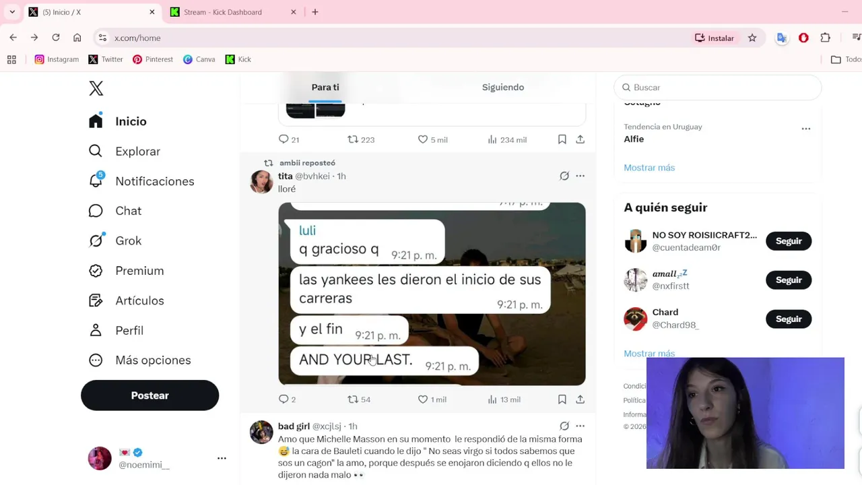Follow amall @nxfirstt account
Viewport: 862px width, 485px height.
[789, 280]
